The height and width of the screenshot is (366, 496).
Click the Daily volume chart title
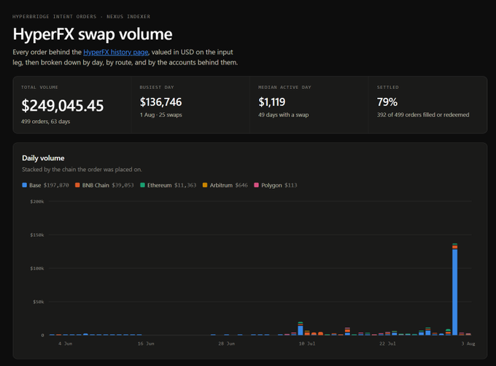(43, 158)
